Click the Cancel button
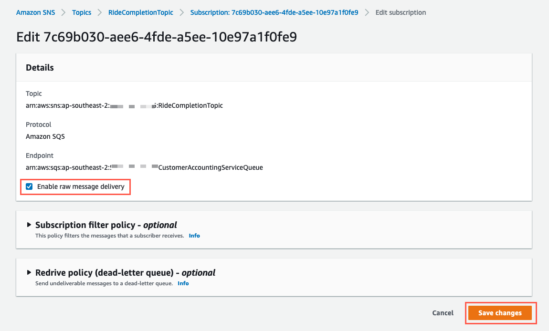Screen dimensions: 549x331 click(x=443, y=313)
